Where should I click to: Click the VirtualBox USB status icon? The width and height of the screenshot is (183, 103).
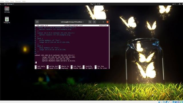[x=169, y=102]
